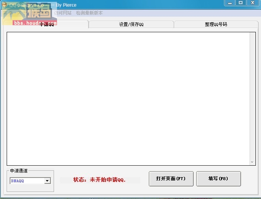Click the 填写(F8) button

[x=218, y=179]
